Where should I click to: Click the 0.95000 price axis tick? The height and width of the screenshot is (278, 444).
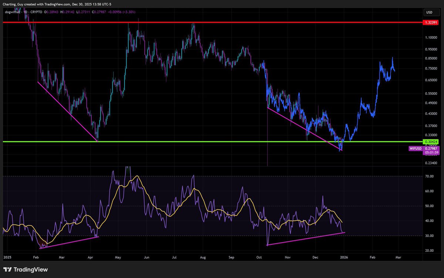click(431, 49)
